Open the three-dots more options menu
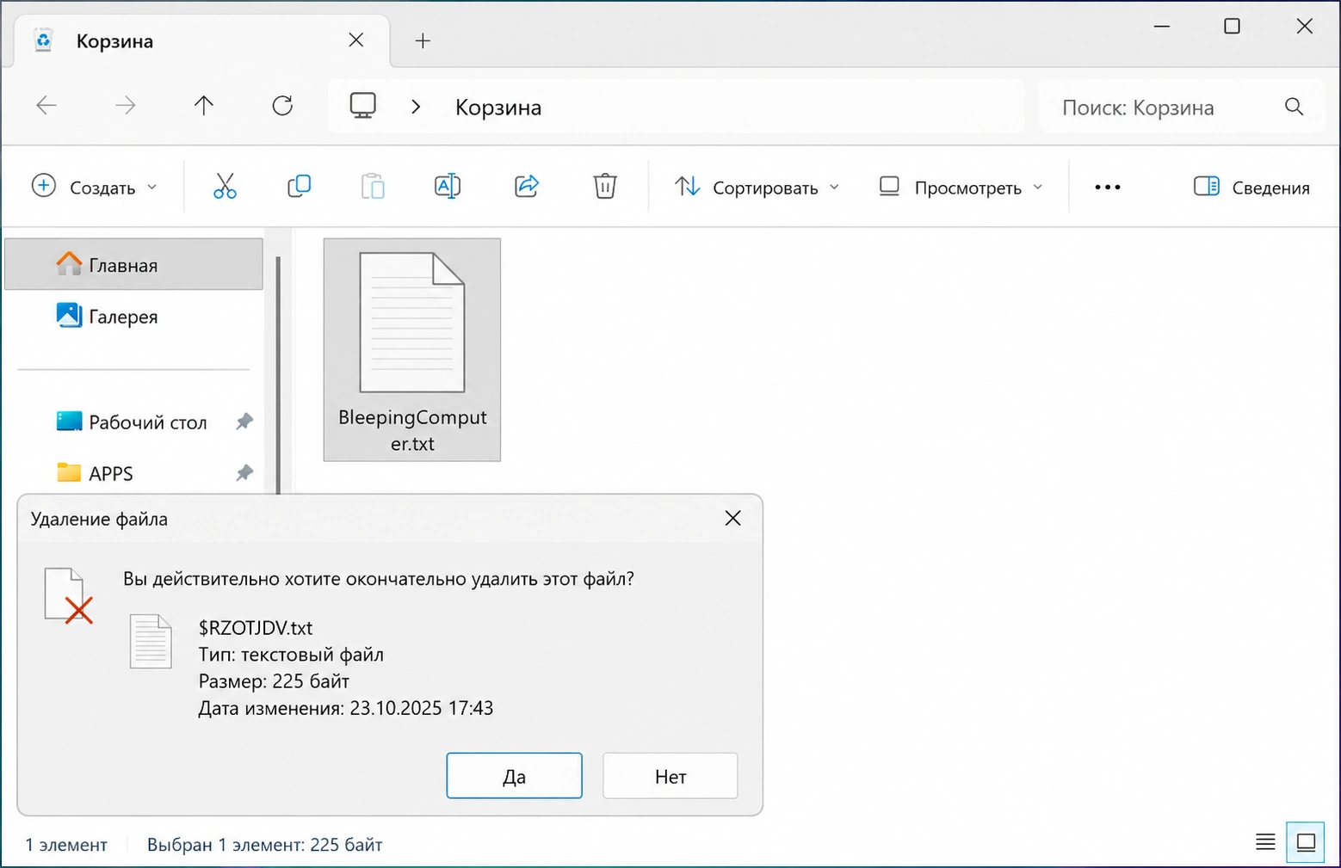Viewport: 1341px width, 868px height. 1108,187
